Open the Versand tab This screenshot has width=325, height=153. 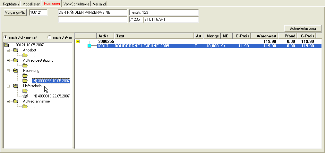99,4
